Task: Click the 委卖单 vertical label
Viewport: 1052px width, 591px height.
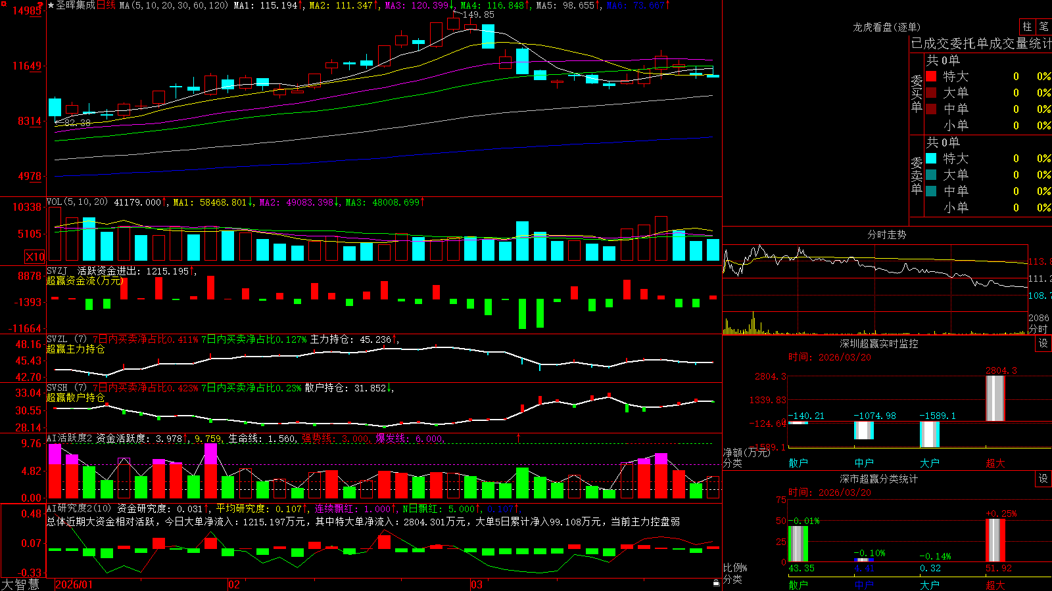Action: [917, 175]
